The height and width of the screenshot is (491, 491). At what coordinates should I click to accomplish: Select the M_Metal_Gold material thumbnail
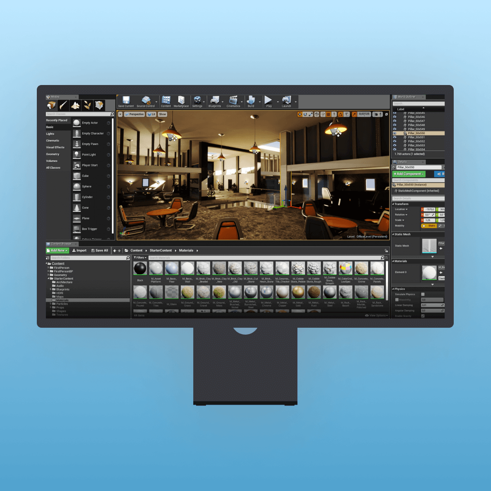point(298,292)
